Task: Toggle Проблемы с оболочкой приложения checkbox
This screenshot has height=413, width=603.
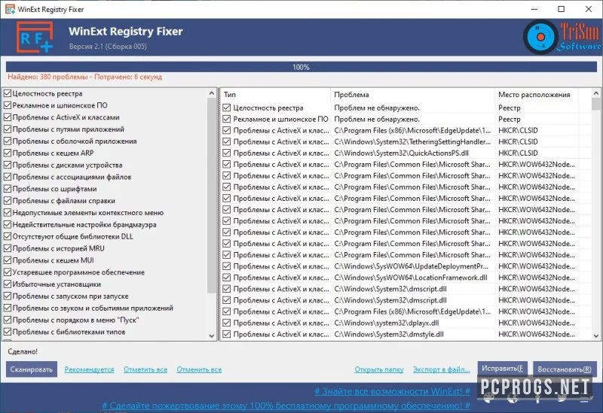Action: click(x=8, y=141)
